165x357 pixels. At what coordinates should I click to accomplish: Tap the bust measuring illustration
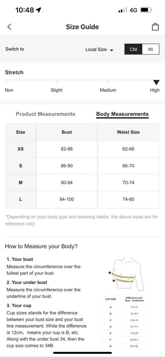tap(126, 274)
